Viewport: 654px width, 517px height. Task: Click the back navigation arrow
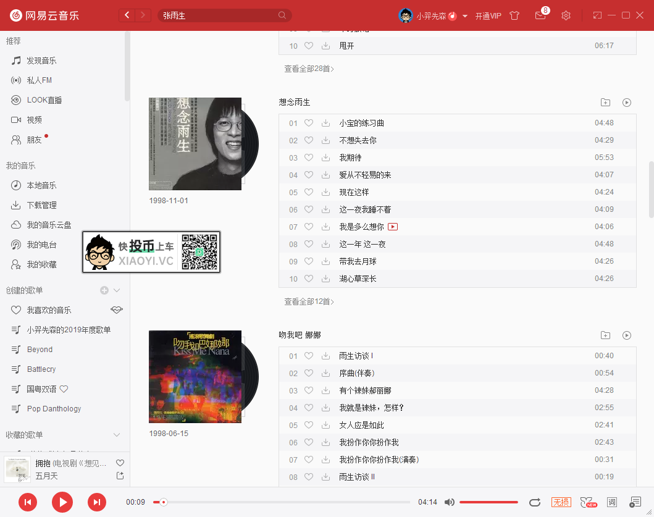click(127, 15)
